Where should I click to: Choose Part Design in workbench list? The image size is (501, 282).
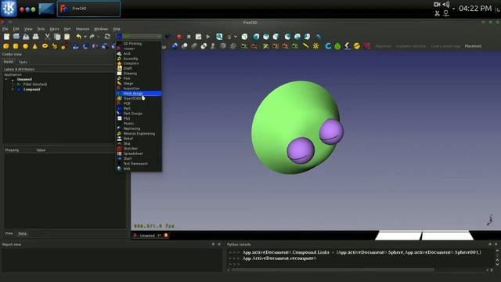pyautogui.click(x=139, y=114)
